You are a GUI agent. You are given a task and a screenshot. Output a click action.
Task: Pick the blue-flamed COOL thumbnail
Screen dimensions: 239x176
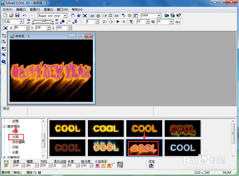(x=106, y=148)
